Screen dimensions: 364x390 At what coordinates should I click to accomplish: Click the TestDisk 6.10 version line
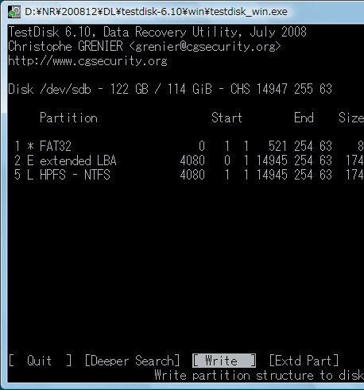(157, 32)
